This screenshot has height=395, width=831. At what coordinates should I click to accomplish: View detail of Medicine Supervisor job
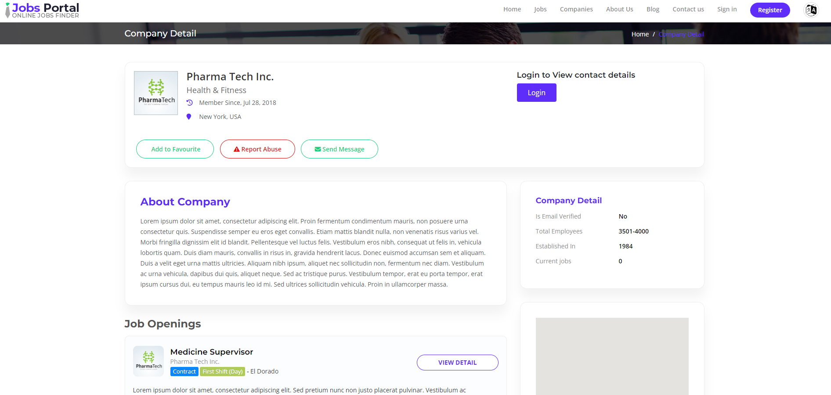(457, 363)
